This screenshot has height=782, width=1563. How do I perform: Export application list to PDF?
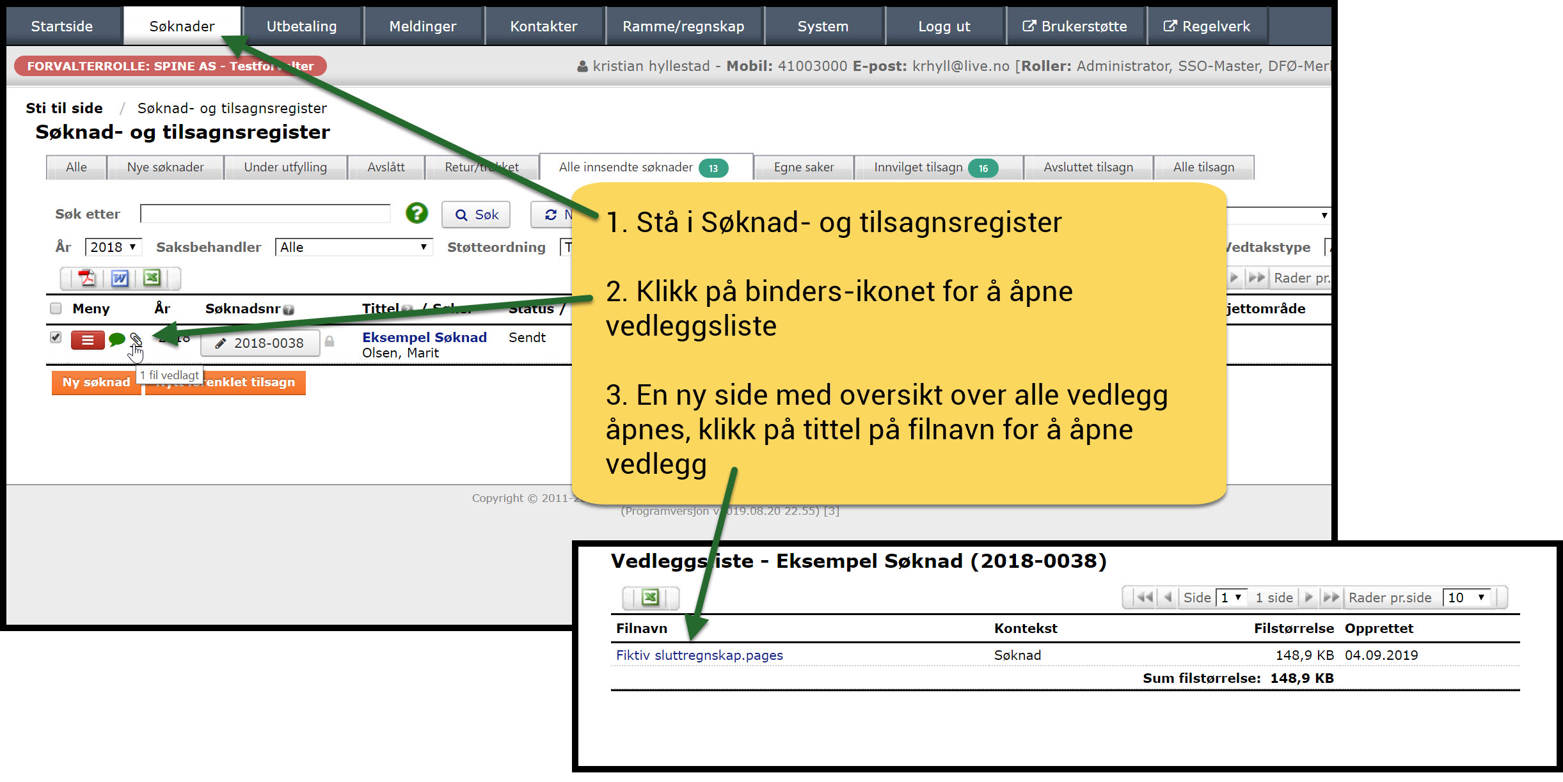click(86, 278)
